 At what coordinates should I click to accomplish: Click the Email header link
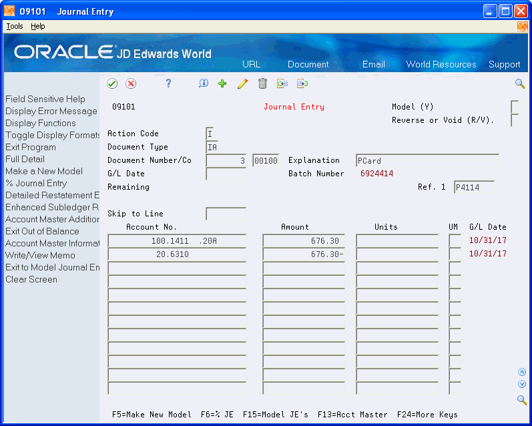point(374,64)
